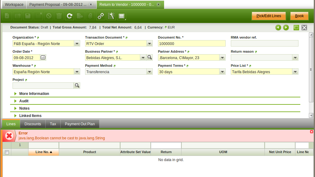
Task: Toggle the form/grid view toolbar icon
Action: click(x=121, y=16)
